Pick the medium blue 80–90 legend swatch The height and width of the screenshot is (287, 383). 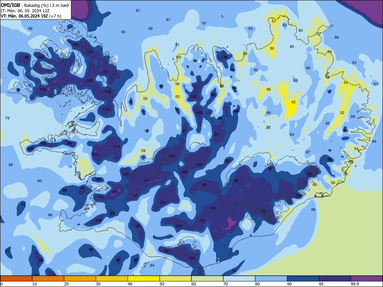(x=271, y=279)
